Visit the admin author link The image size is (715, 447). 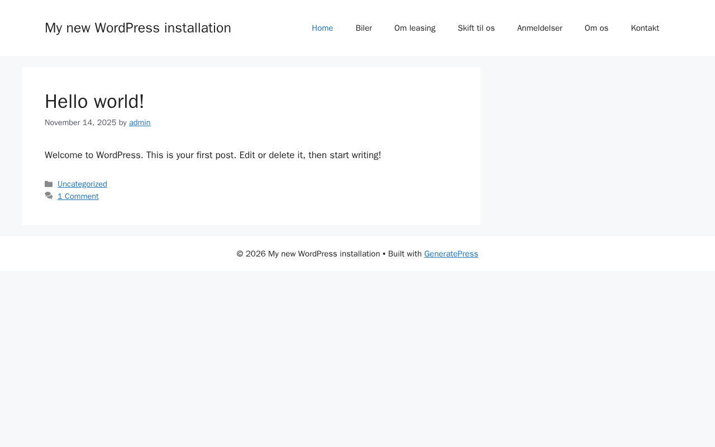140,122
